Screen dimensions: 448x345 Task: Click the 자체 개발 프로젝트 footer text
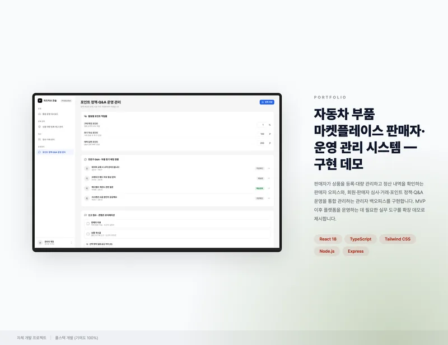tap(31, 338)
